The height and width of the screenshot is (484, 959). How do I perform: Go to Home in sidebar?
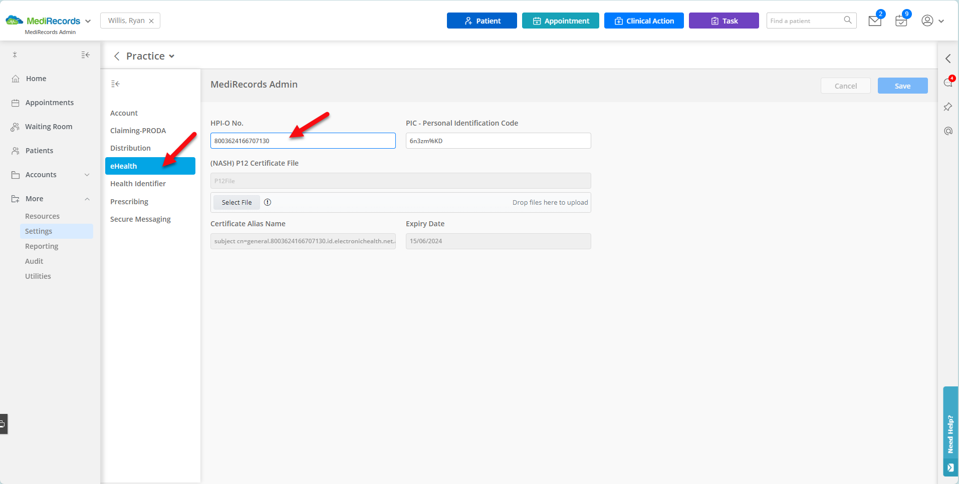tap(36, 79)
